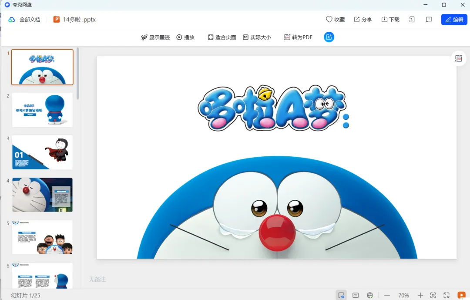Viewport: 470px width, 300px height.
Task: Click the 无备注 notes area
Action: (x=97, y=279)
